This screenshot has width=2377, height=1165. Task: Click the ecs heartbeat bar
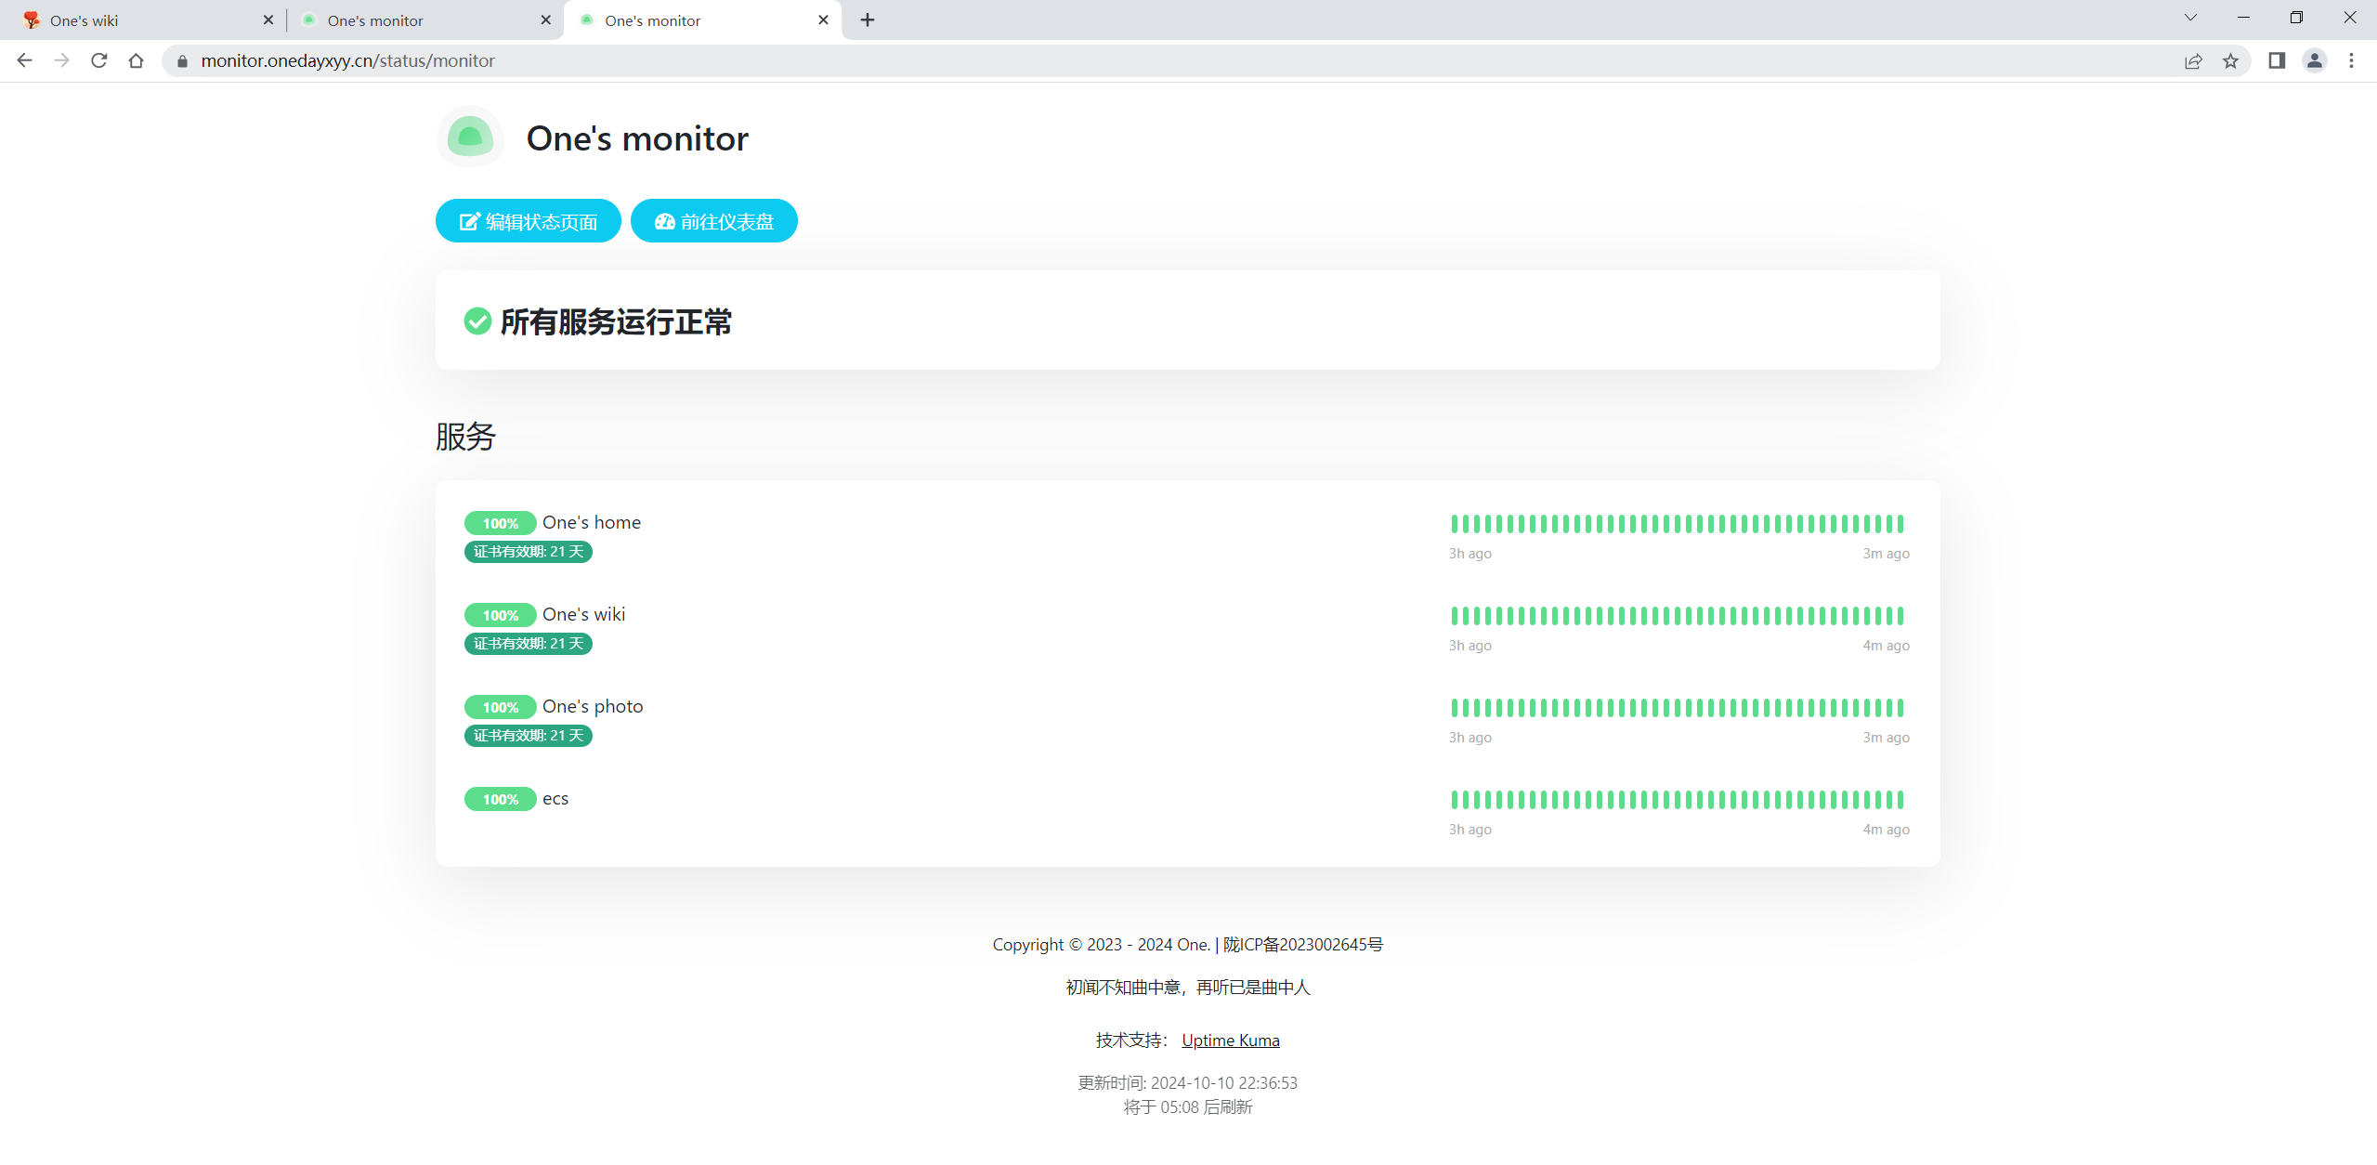pyautogui.click(x=1678, y=800)
